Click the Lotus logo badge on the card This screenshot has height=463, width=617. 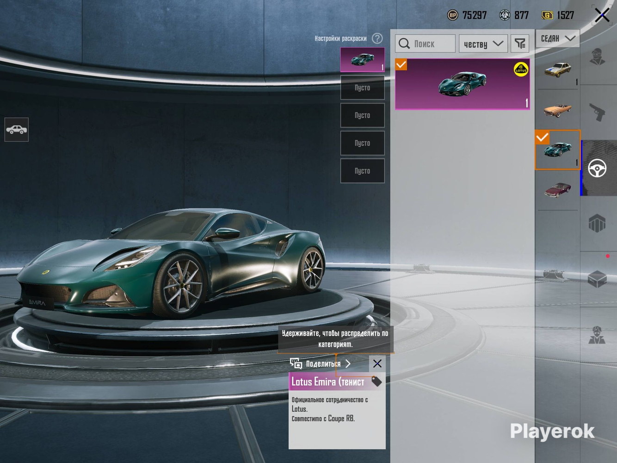pos(521,69)
